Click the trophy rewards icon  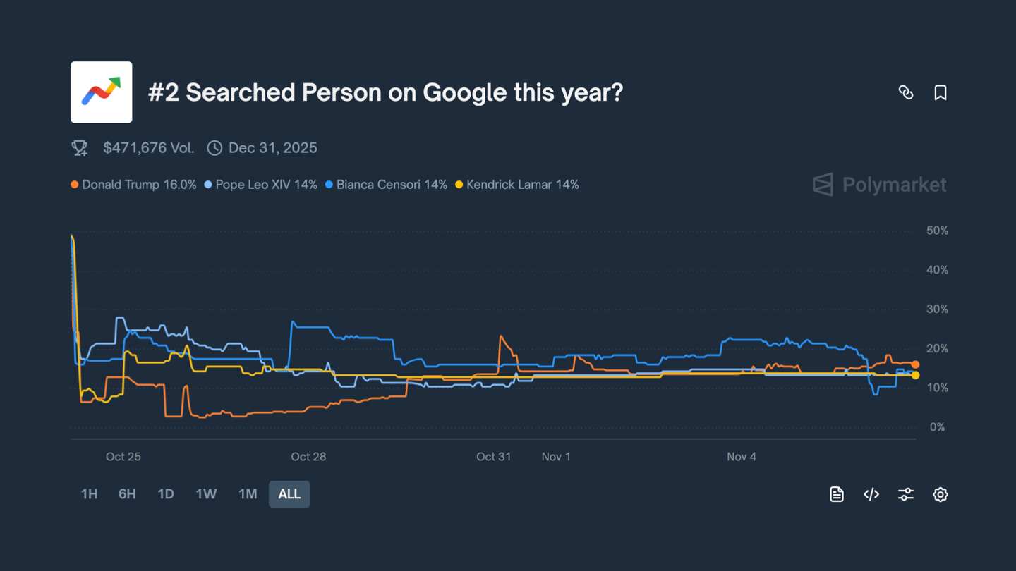[x=80, y=148]
